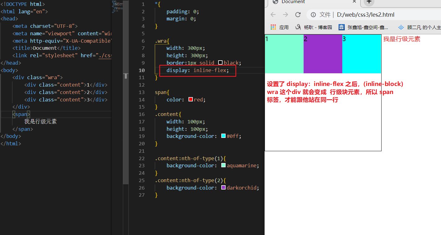Viewport: 441px width, 235px height.
Task: Click the browser back arrow
Action: click(273, 15)
